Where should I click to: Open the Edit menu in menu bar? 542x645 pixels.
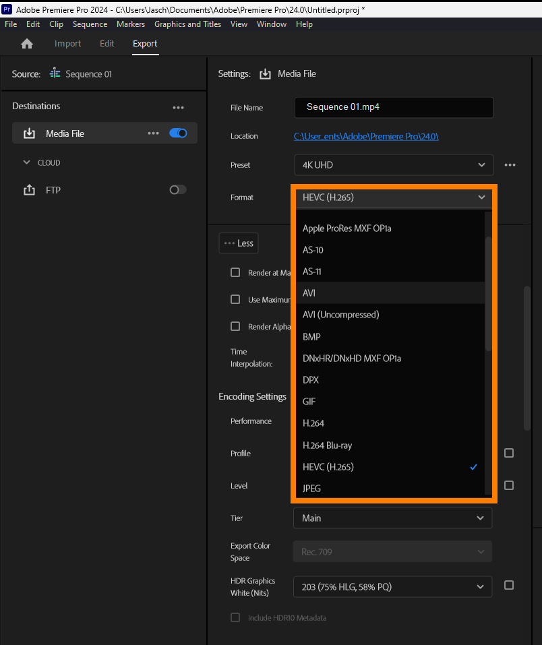(33, 24)
